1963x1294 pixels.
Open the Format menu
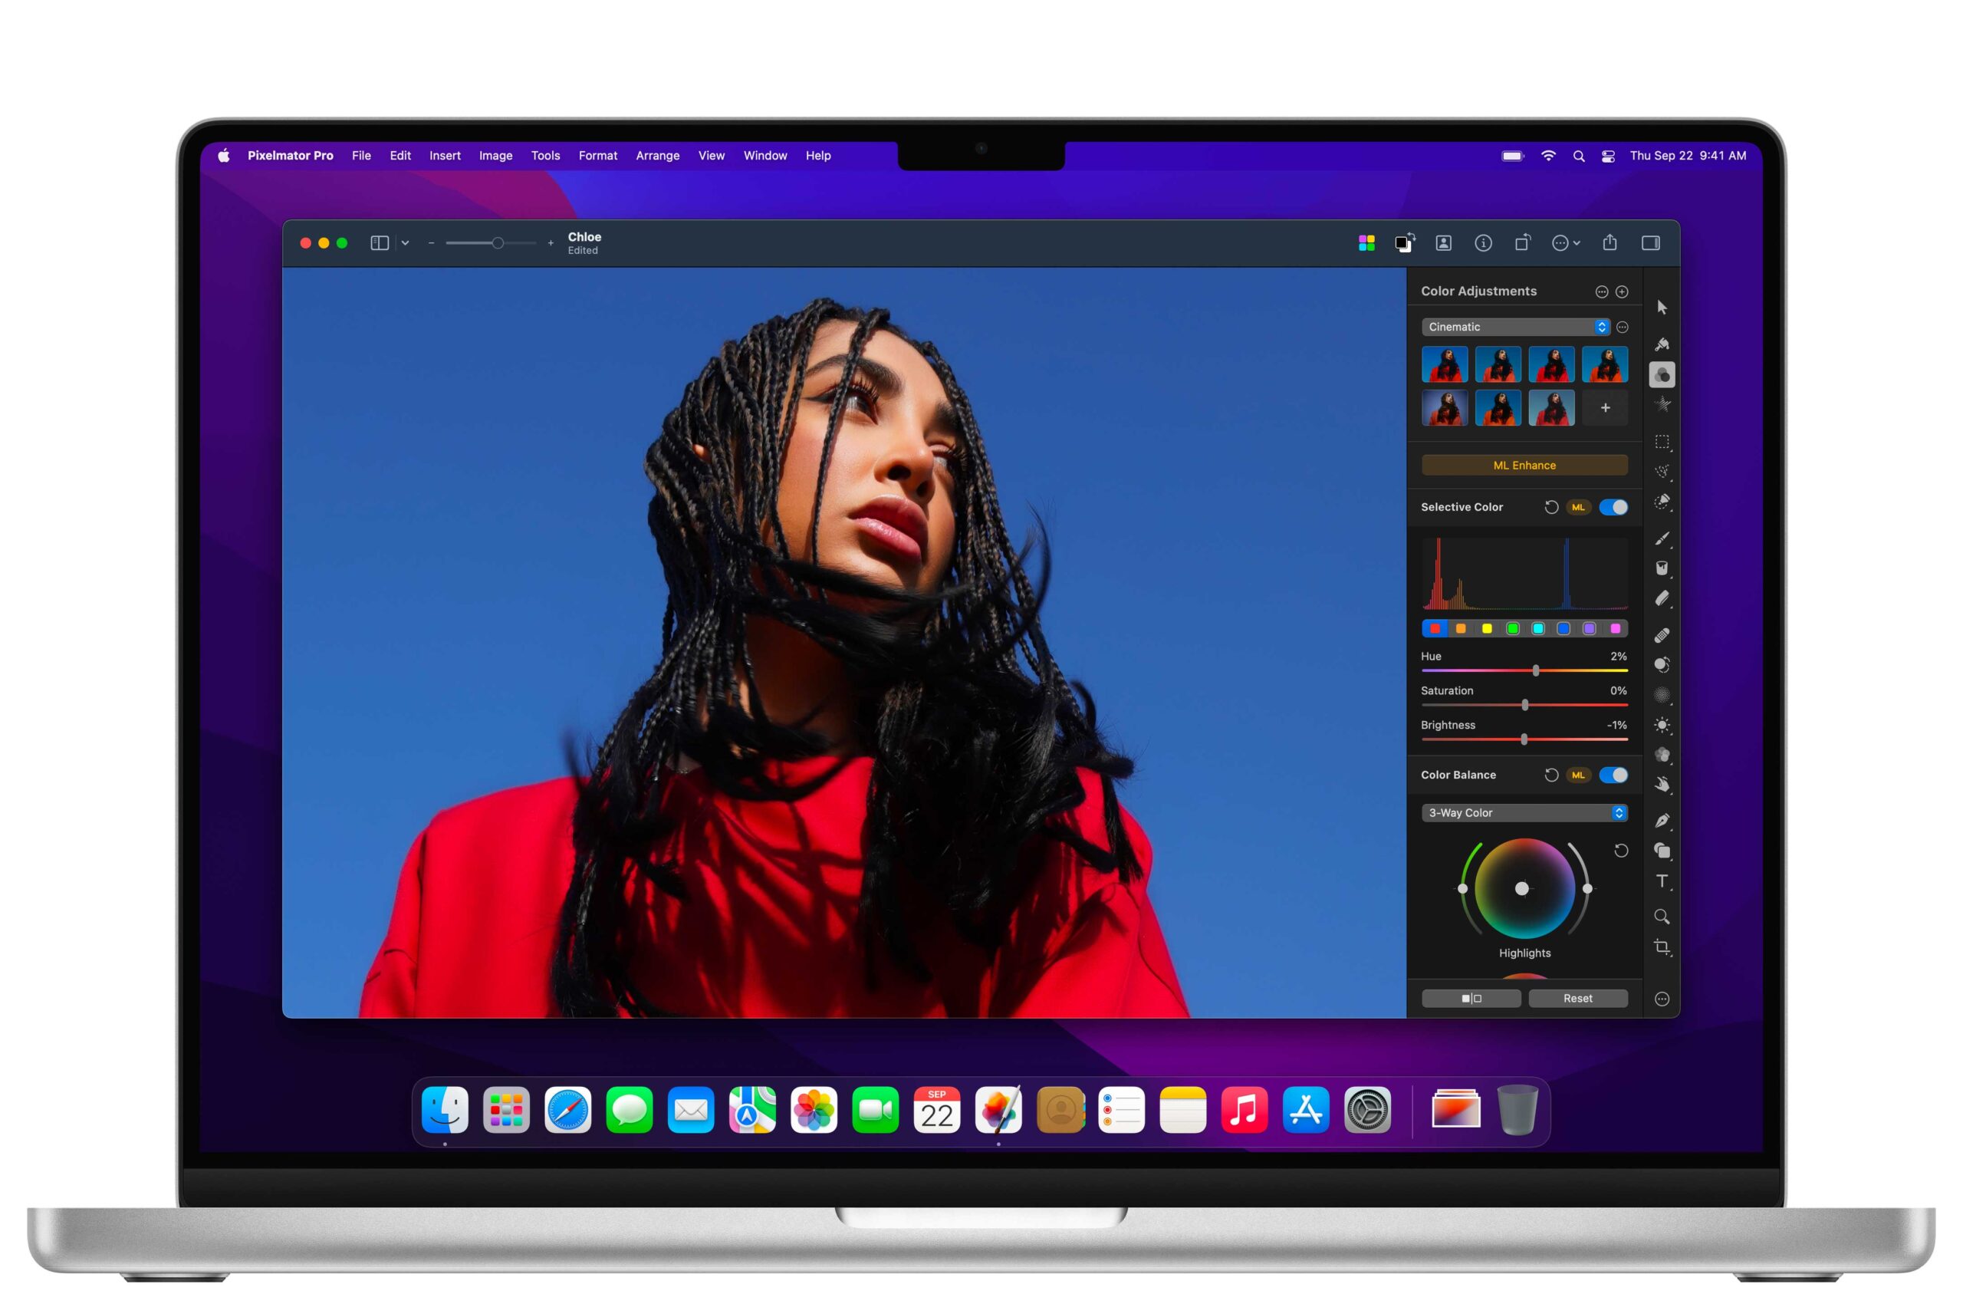coord(597,155)
